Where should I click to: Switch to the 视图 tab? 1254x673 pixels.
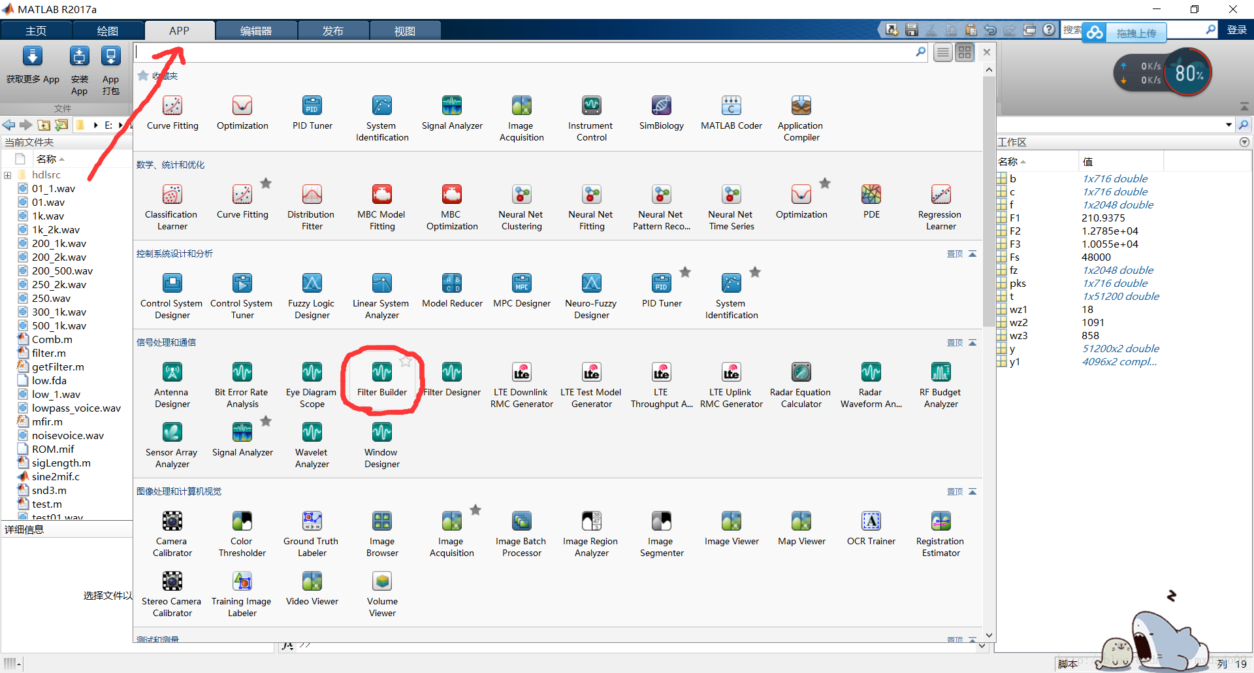(405, 31)
